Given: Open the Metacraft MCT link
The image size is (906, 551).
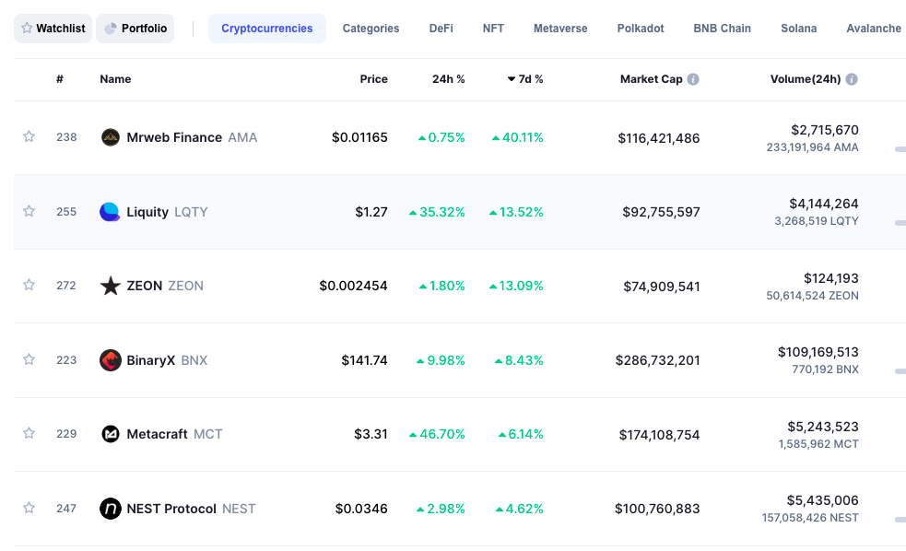Looking at the screenshot, I should coord(174,434).
